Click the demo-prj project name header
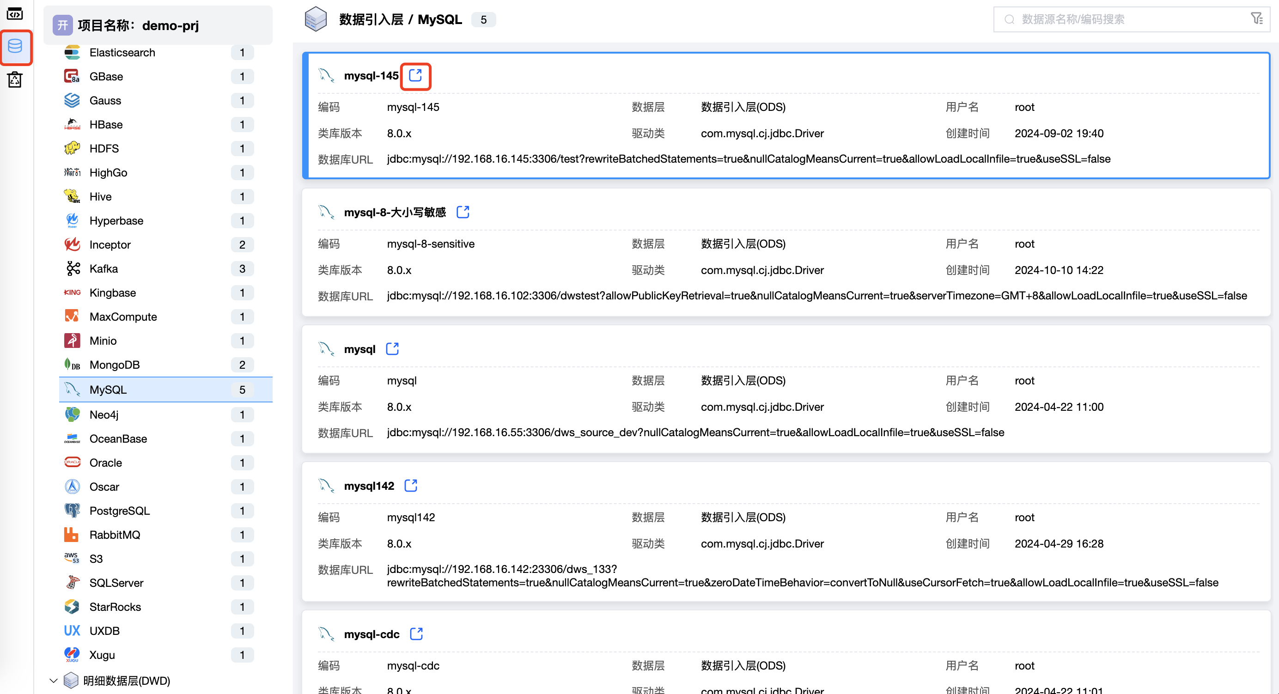Screen dimensions: 1279x694 (x=138, y=25)
